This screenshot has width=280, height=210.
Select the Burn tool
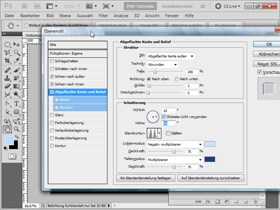(16, 94)
